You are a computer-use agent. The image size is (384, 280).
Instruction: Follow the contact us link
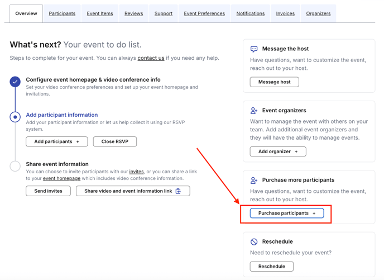(151, 58)
